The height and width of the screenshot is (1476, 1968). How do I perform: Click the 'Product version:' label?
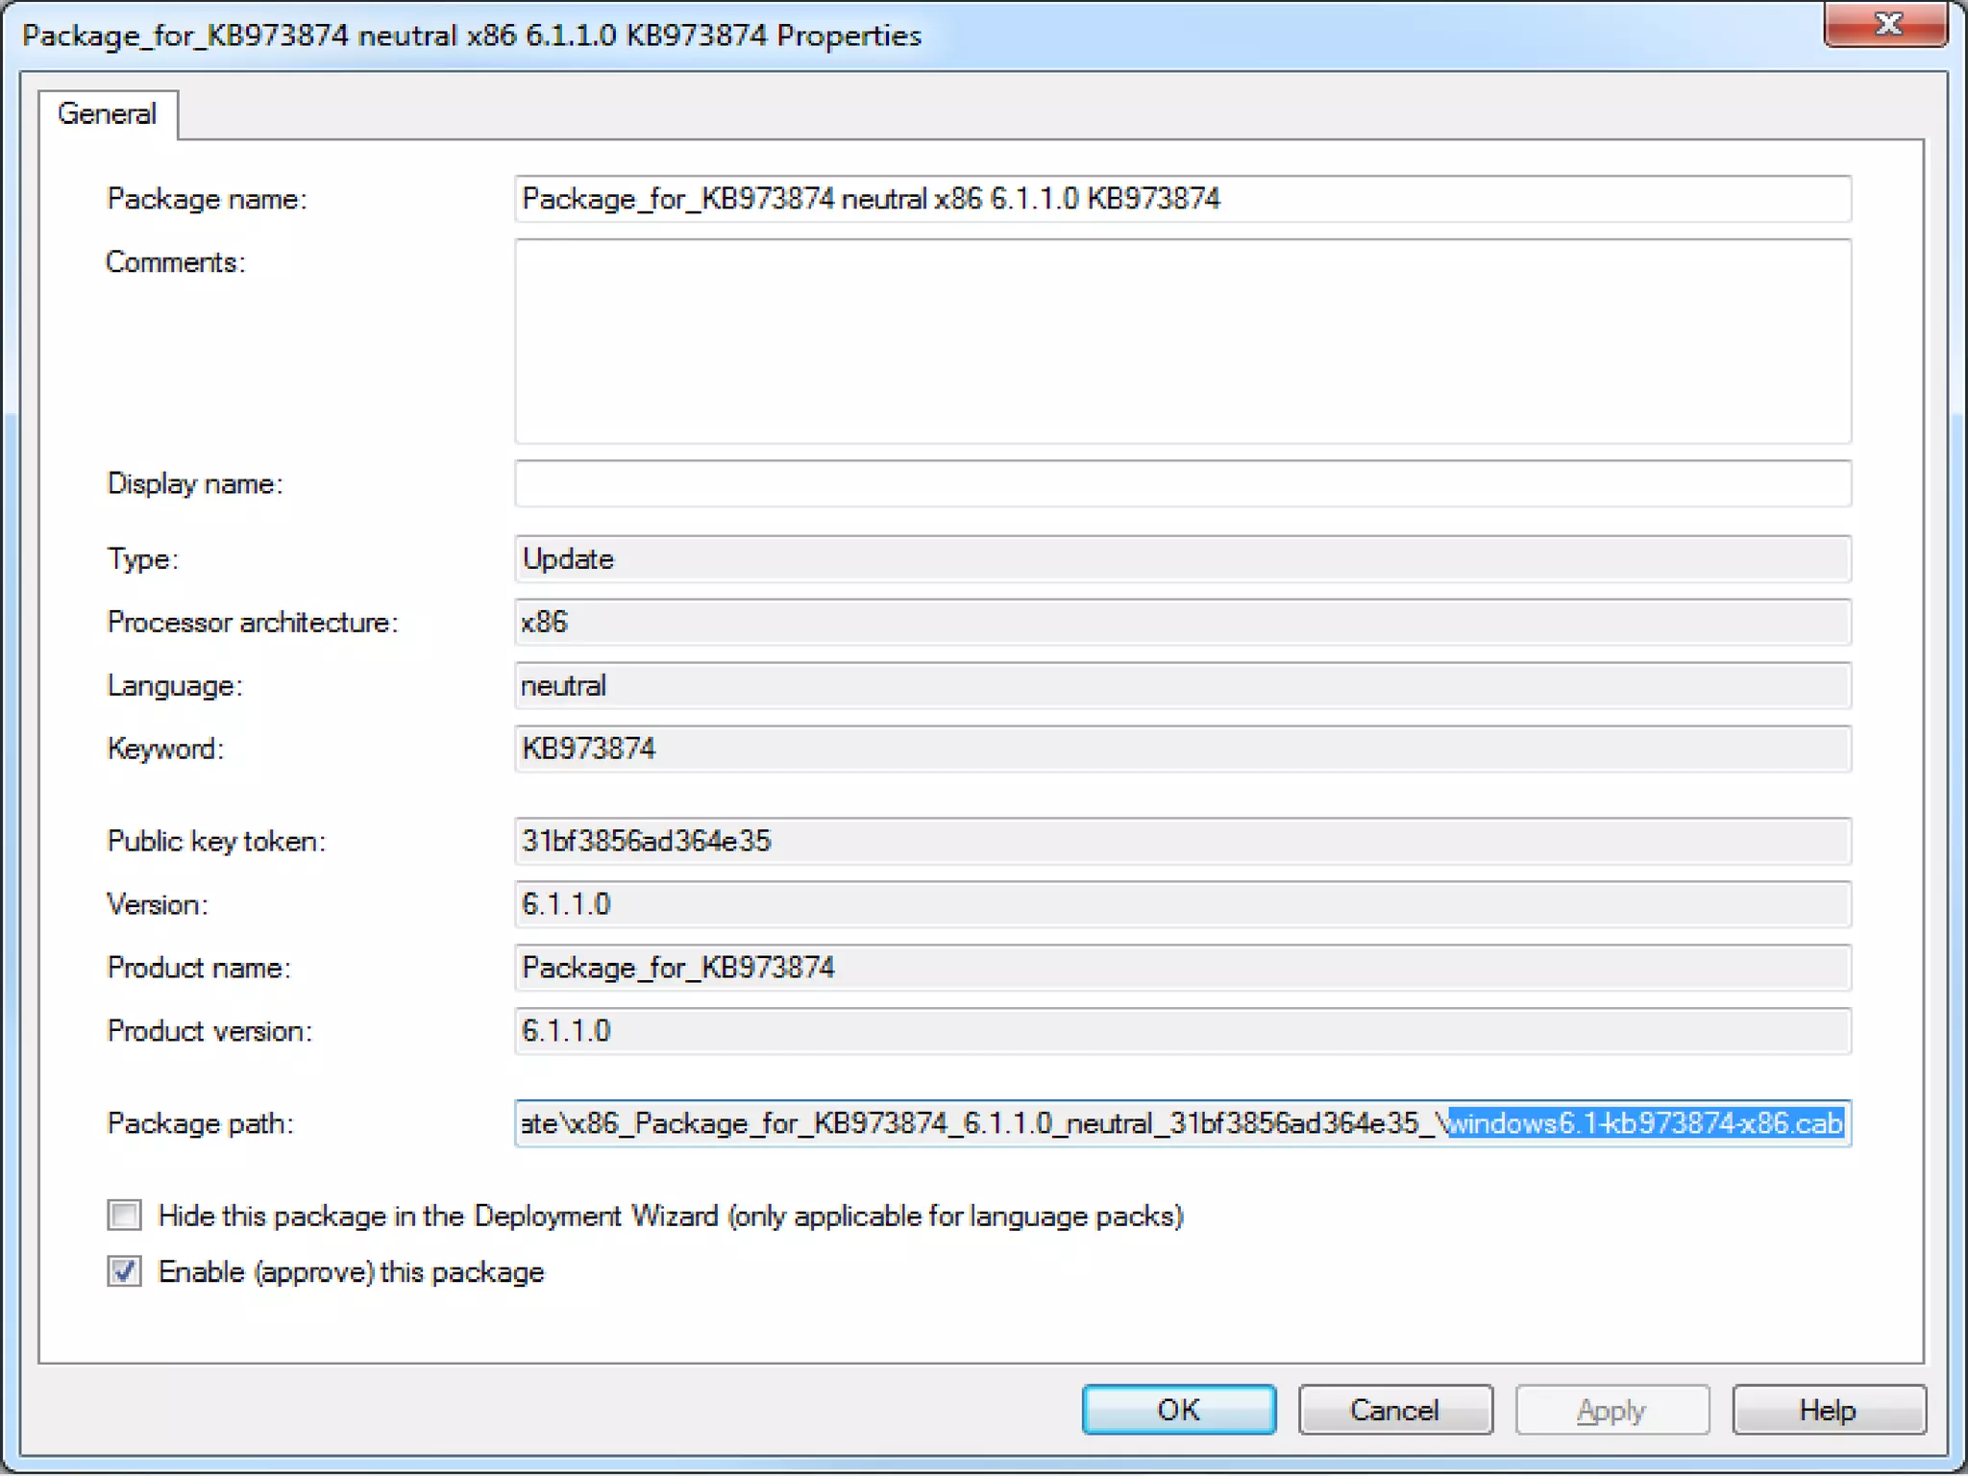tap(209, 1031)
